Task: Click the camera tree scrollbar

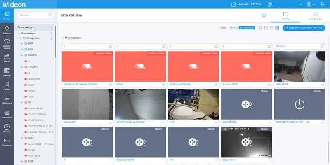Action: coord(55,42)
